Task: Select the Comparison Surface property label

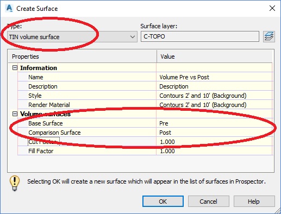Action: tap(54, 133)
